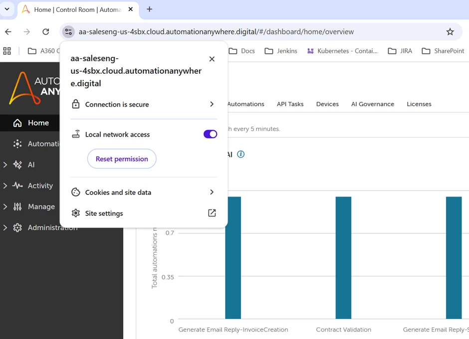
Task: Click the browser forward arrow
Action: pyautogui.click(x=27, y=32)
